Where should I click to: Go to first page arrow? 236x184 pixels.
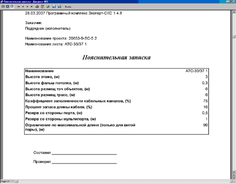tap(19, 7)
